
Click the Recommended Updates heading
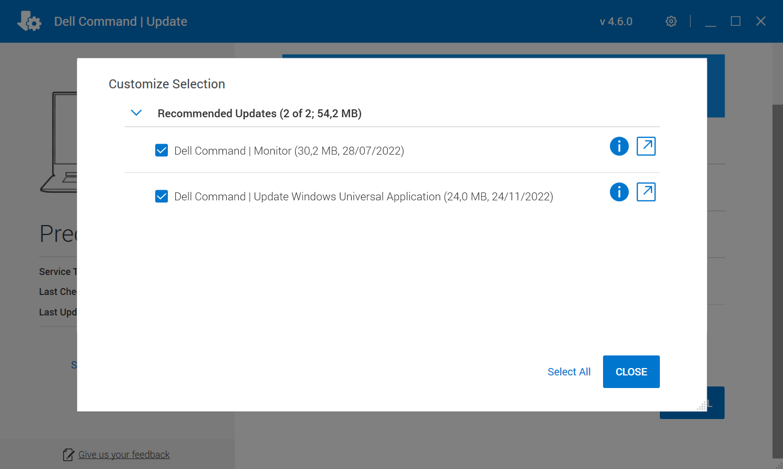[259, 113]
